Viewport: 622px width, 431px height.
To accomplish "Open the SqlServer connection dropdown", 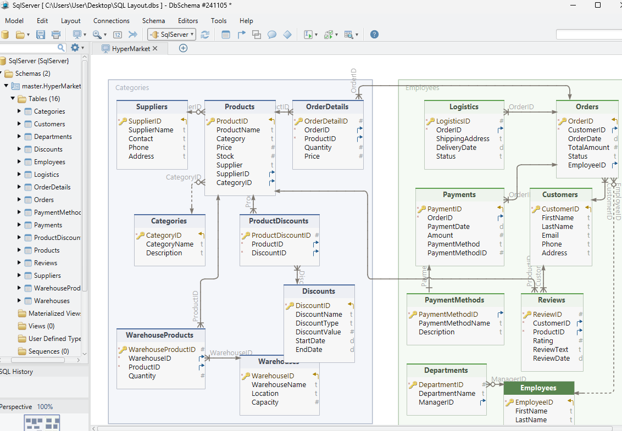I will click(x=172, y=35).
